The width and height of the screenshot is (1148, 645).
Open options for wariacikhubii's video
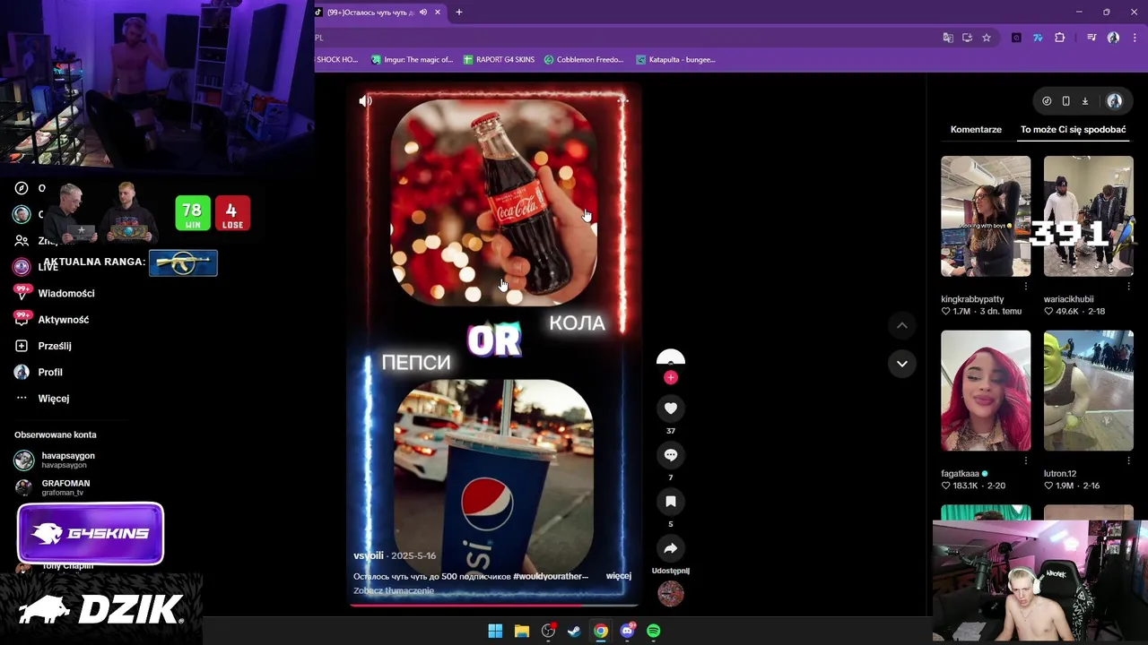click(x=1128, y=287)
